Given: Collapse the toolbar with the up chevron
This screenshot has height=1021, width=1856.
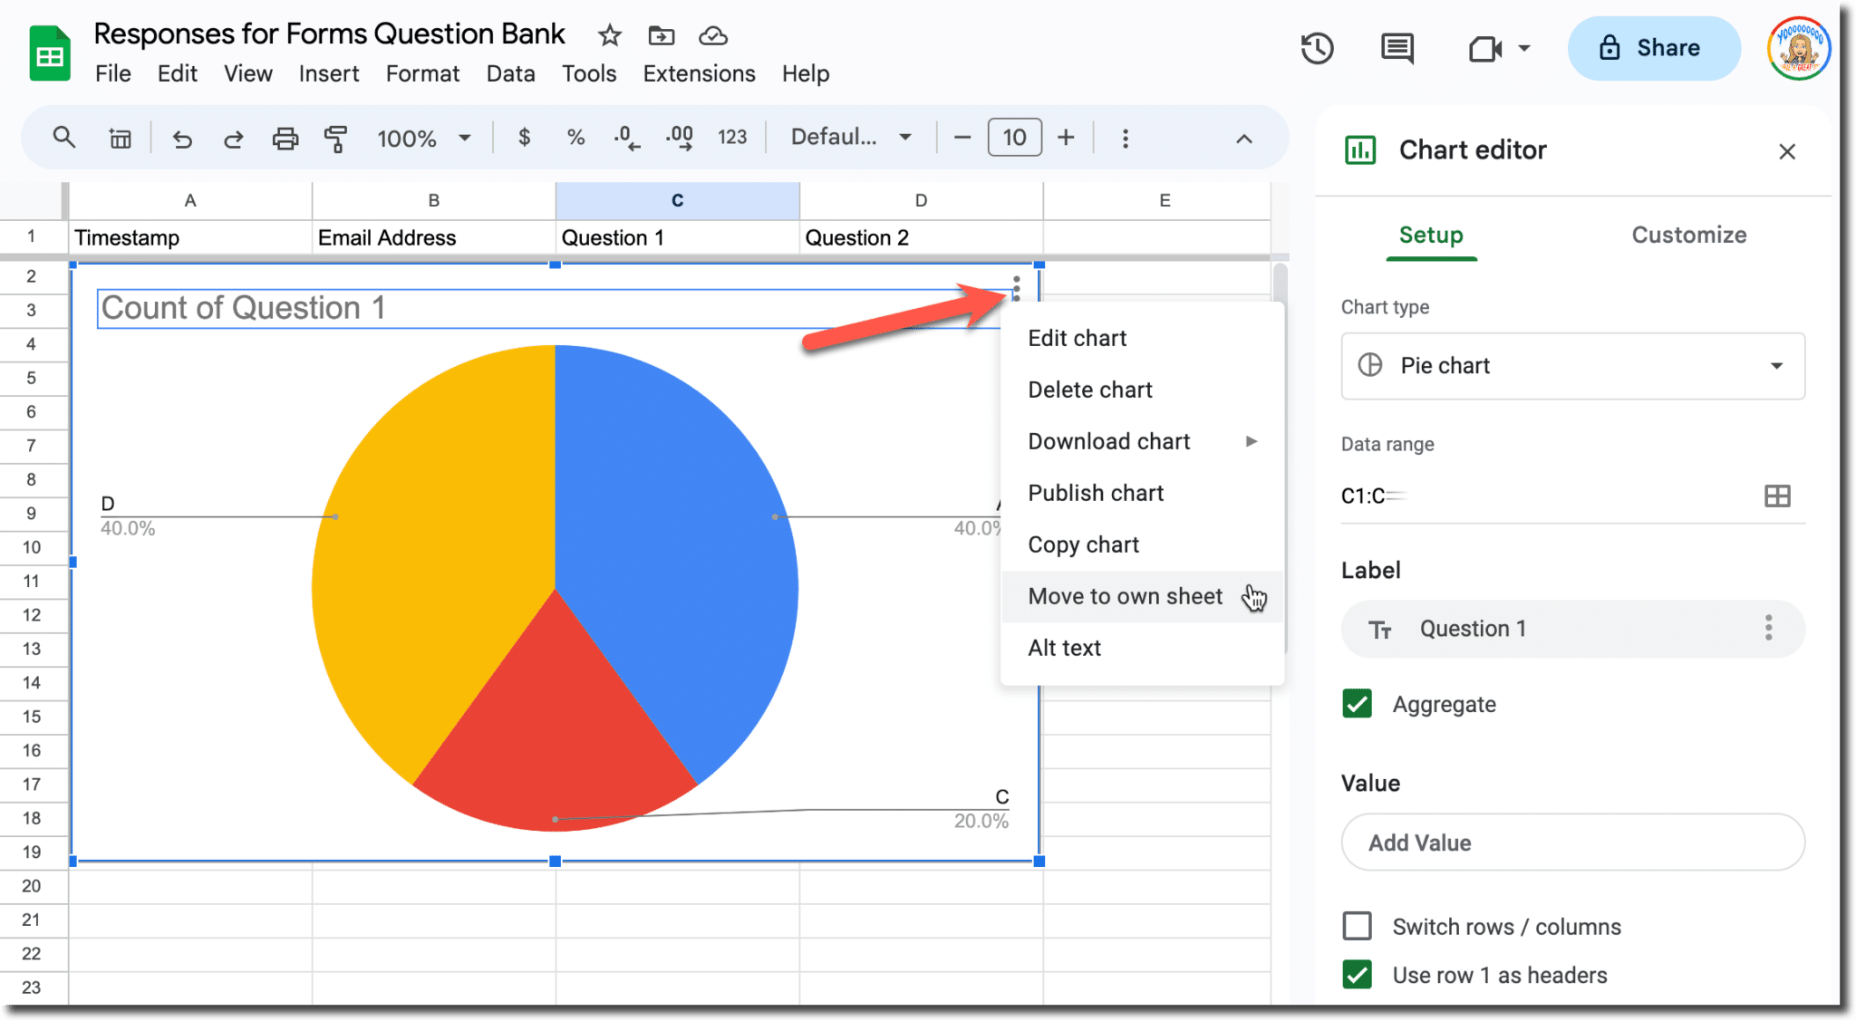Looking at the screenshot, I should click(1244, 139).
